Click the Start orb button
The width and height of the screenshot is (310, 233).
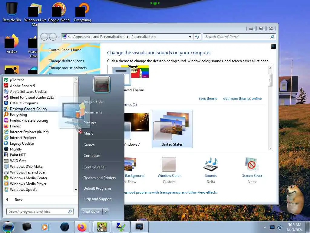[8, 227]
